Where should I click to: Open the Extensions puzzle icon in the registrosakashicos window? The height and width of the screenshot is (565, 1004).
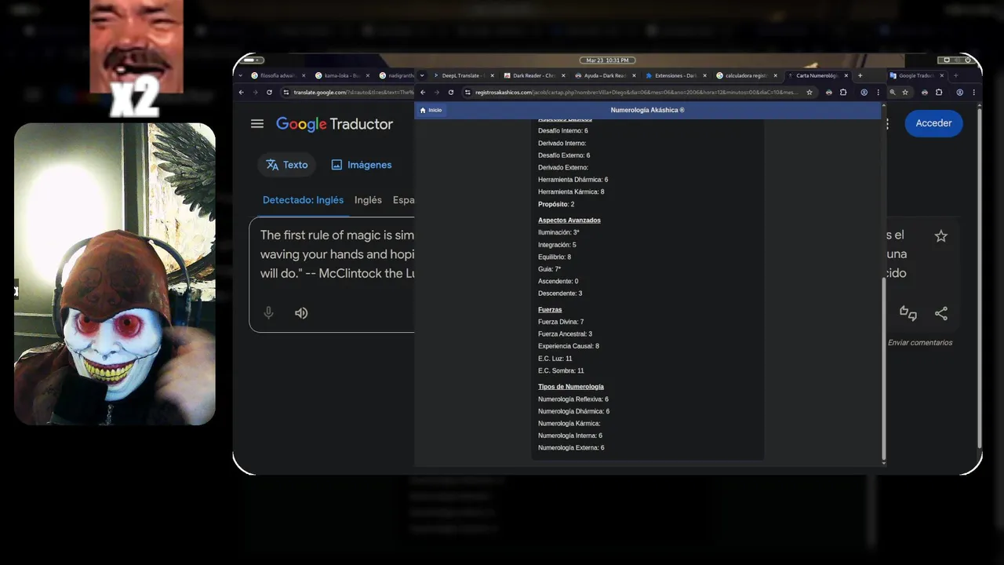pos(843,92)
